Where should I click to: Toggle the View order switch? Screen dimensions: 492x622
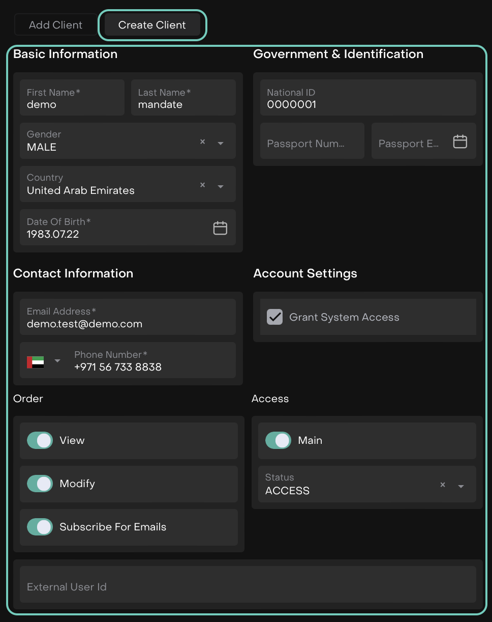40,440
